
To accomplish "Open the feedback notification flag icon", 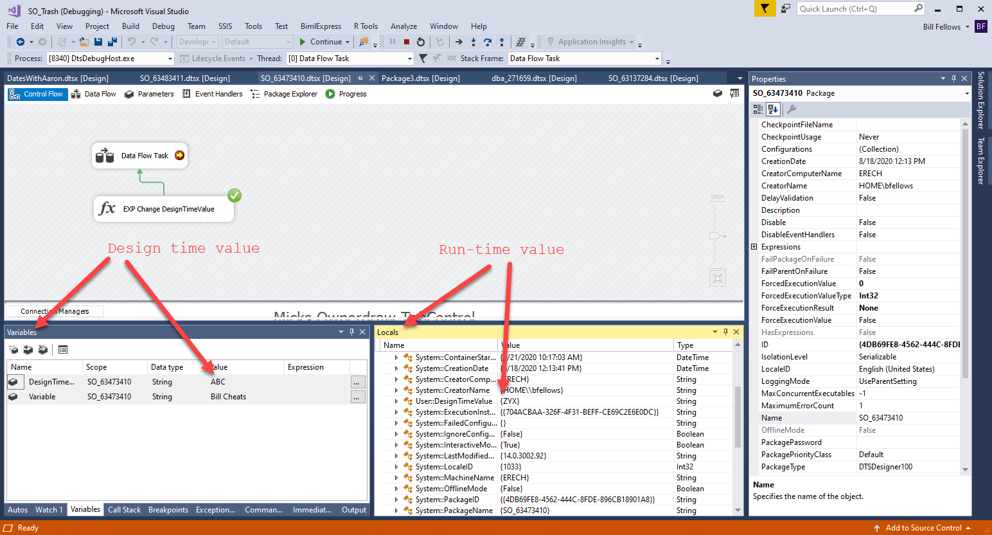I will tap(765, 8).
